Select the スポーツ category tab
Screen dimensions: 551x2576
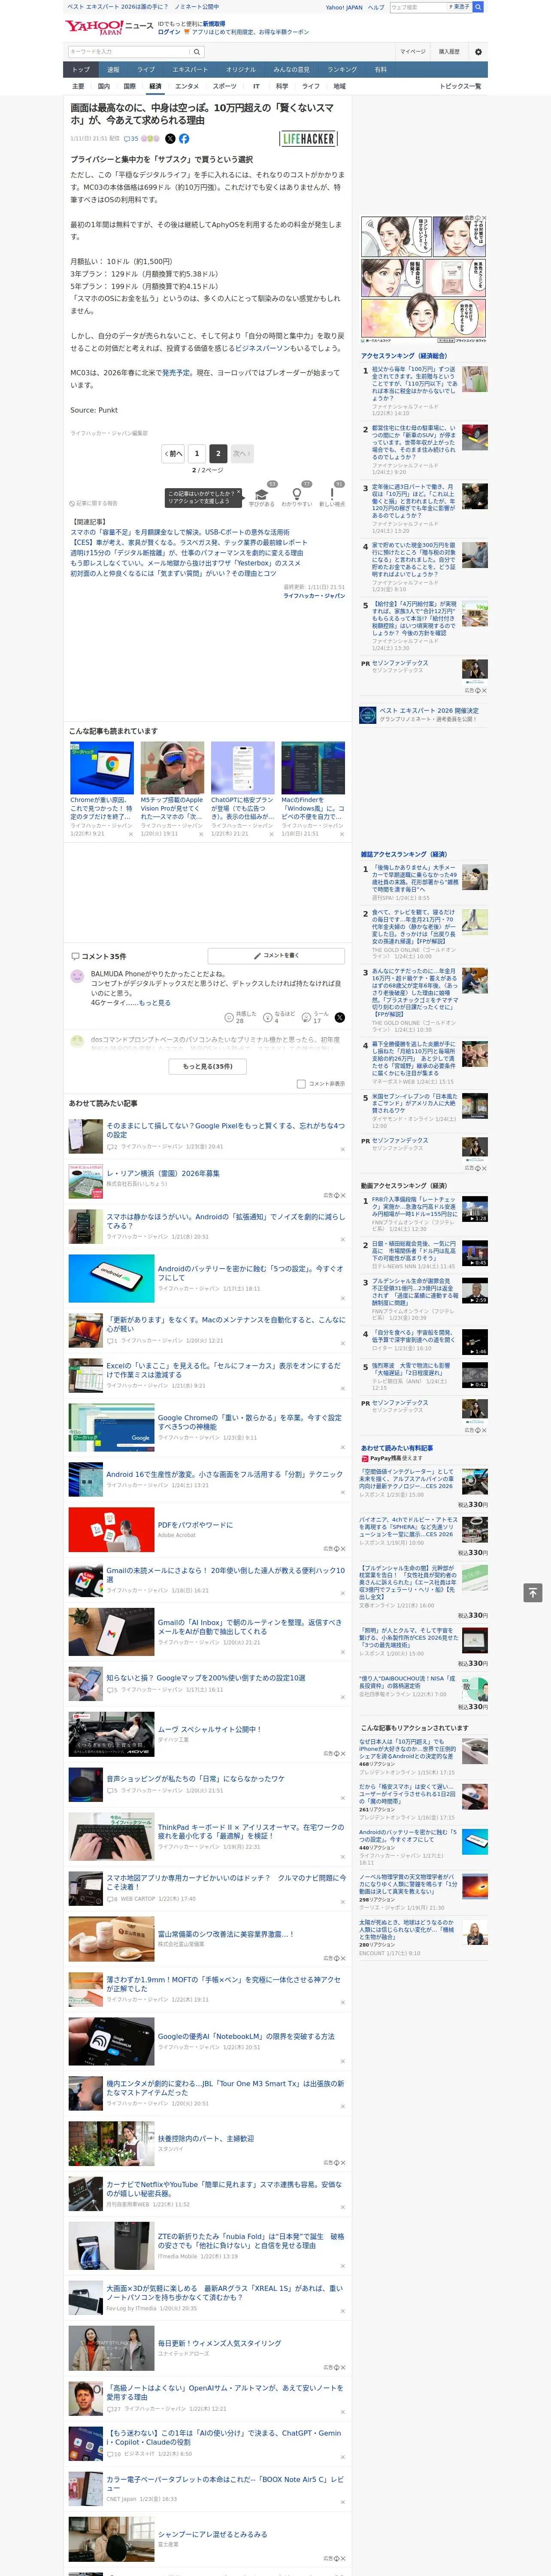(x=225, y=86)
